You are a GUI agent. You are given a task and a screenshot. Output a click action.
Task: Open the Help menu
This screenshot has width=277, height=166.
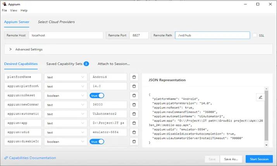(24, 10)
